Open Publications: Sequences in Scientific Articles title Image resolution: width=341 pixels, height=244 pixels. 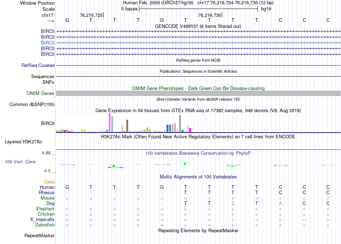(x=198, y=71)
